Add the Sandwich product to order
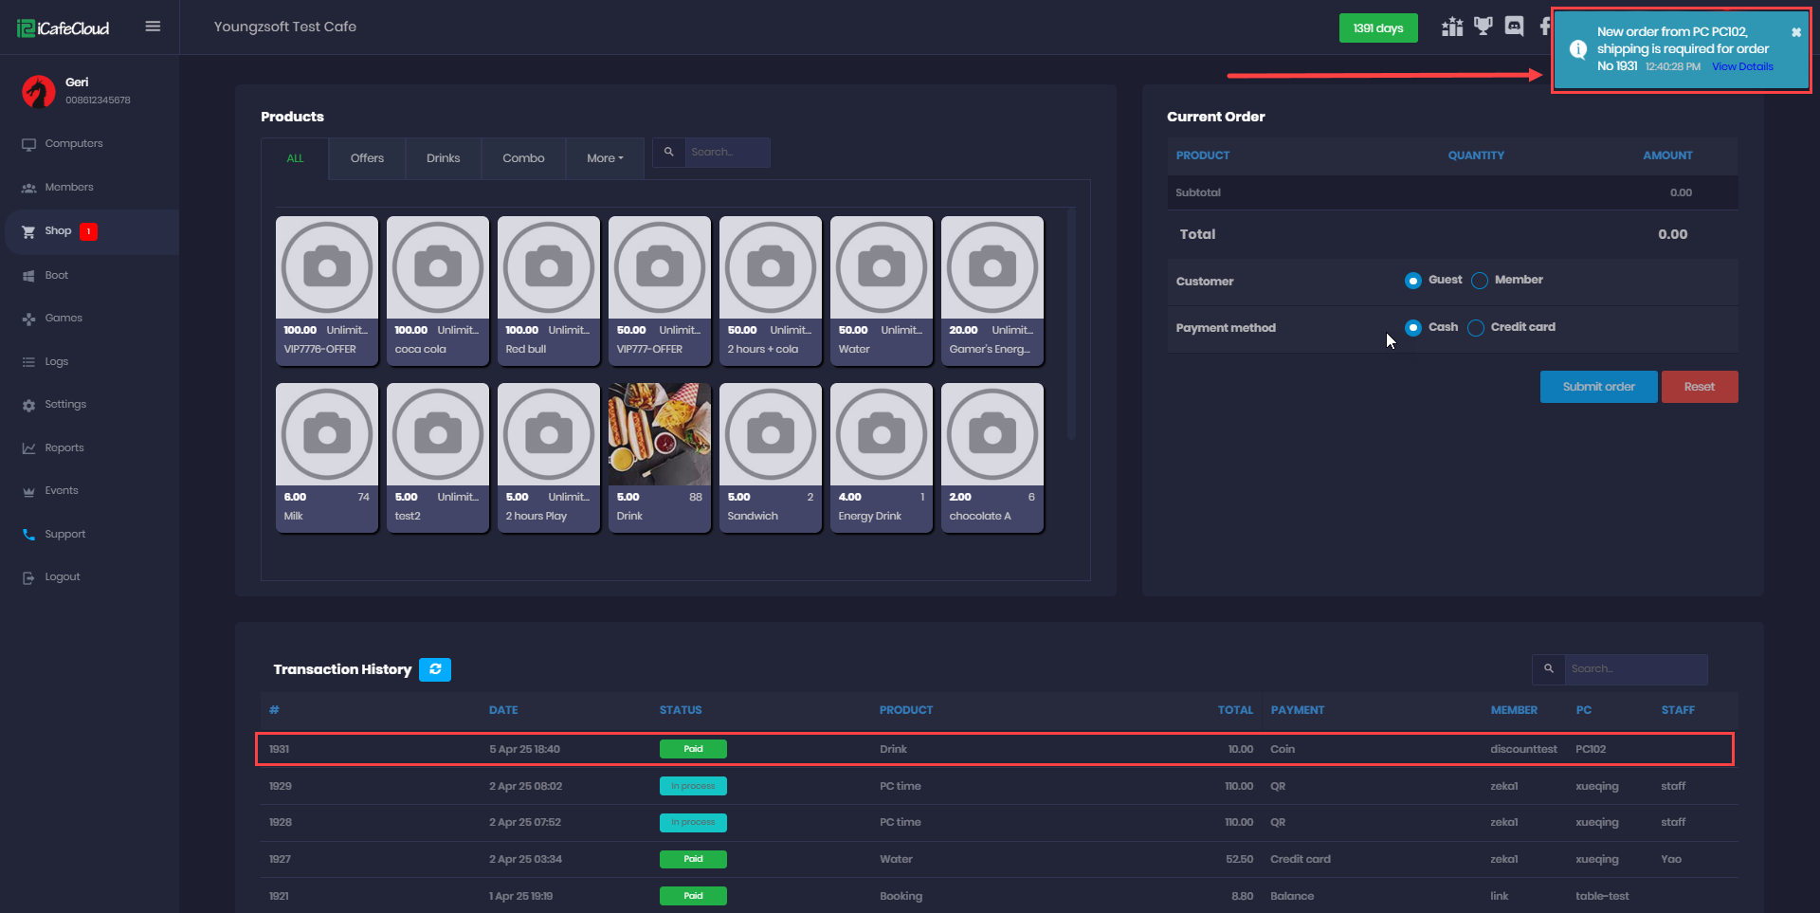Image resolution: width=1820 pixels, height=913 pixels. (x=770, y=457)
